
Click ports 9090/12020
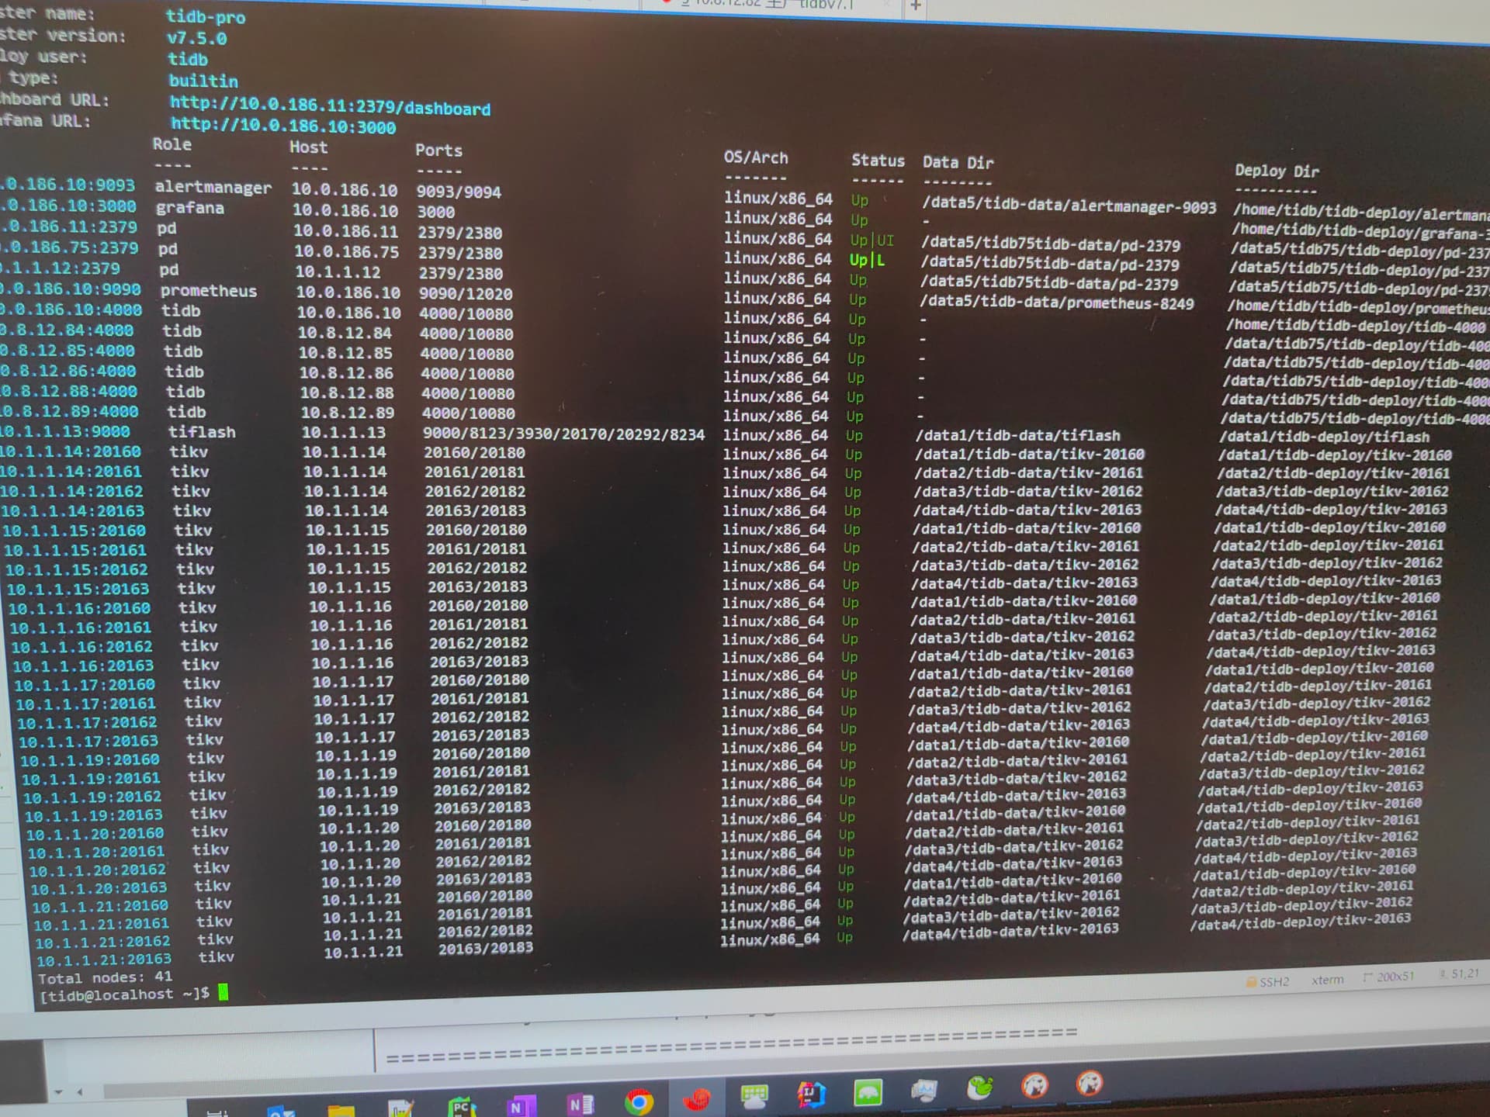466,294
